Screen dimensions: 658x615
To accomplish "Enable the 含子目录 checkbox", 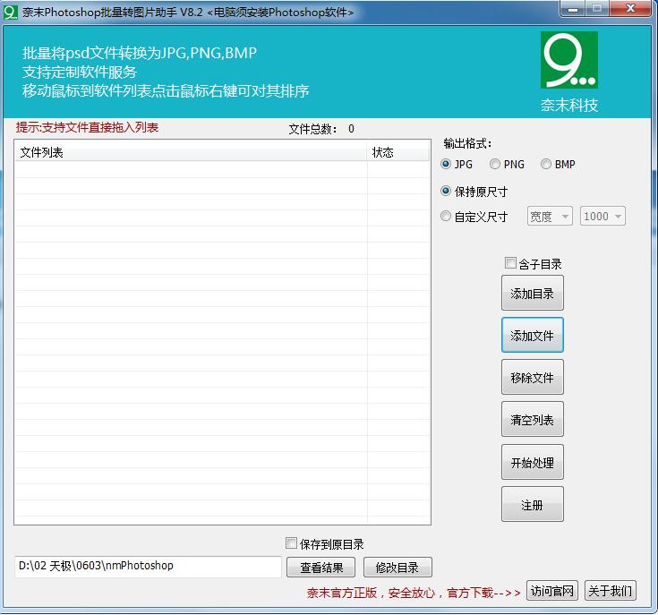I will (x=510, y=263).
